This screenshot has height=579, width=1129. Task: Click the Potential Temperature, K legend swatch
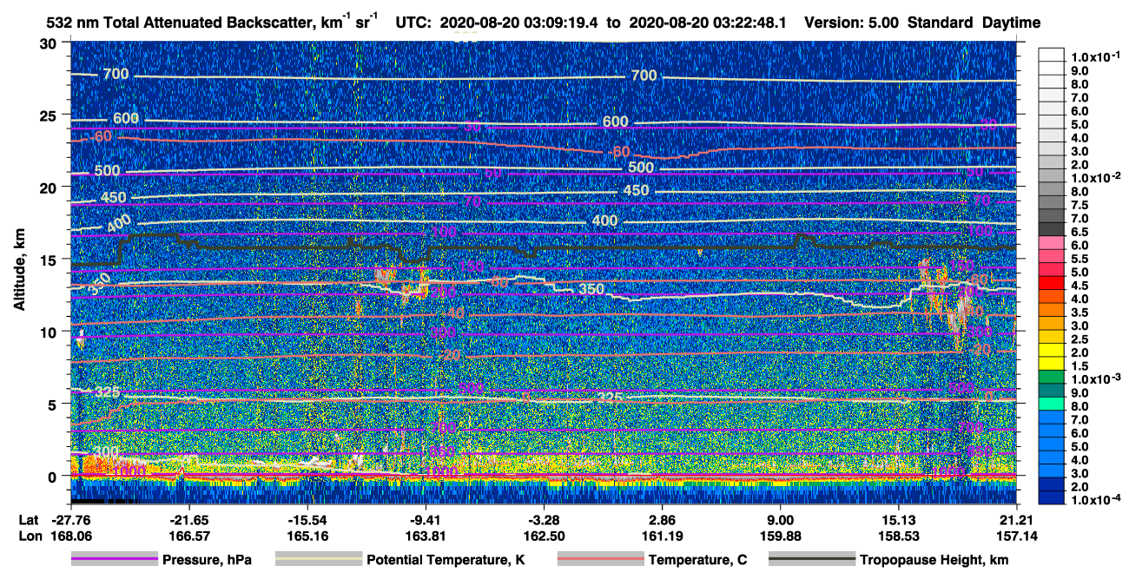tap(319, 559)
